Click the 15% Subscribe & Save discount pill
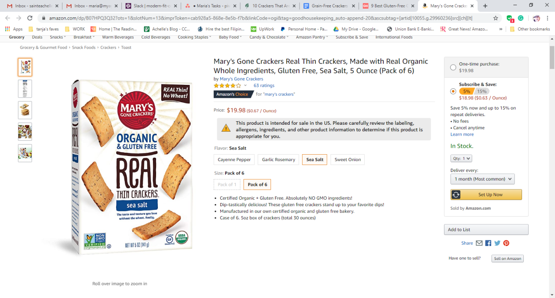 coord(482,91)
